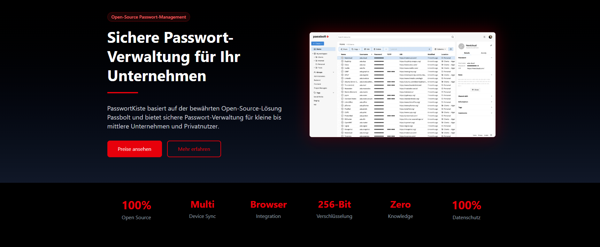This screenshot has height=247, width=600.
Task: Click the red '256-Bit' stat heading
Action: 335,205
